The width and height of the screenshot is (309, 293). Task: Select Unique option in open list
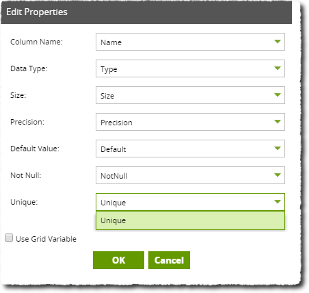(190, 220)
